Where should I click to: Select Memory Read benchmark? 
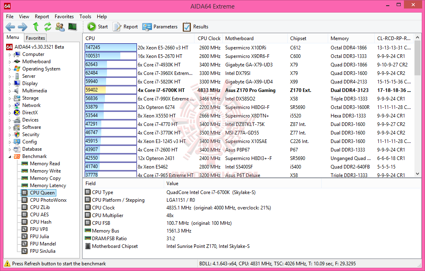pos(45,164)
